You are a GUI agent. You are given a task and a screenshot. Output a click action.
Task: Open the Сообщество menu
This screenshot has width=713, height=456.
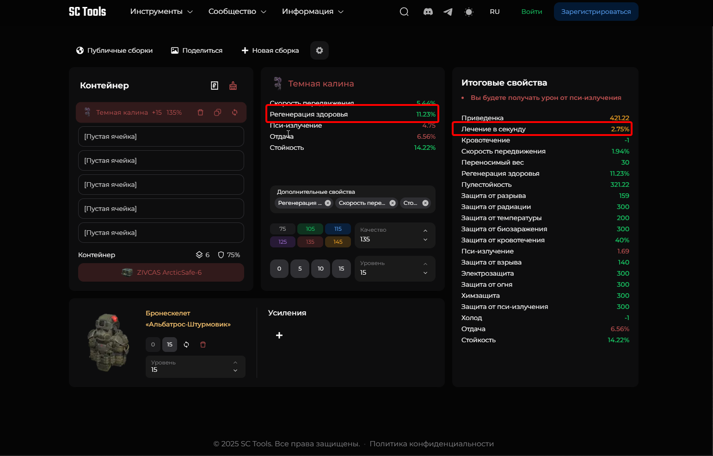click(x=237, y=12)
